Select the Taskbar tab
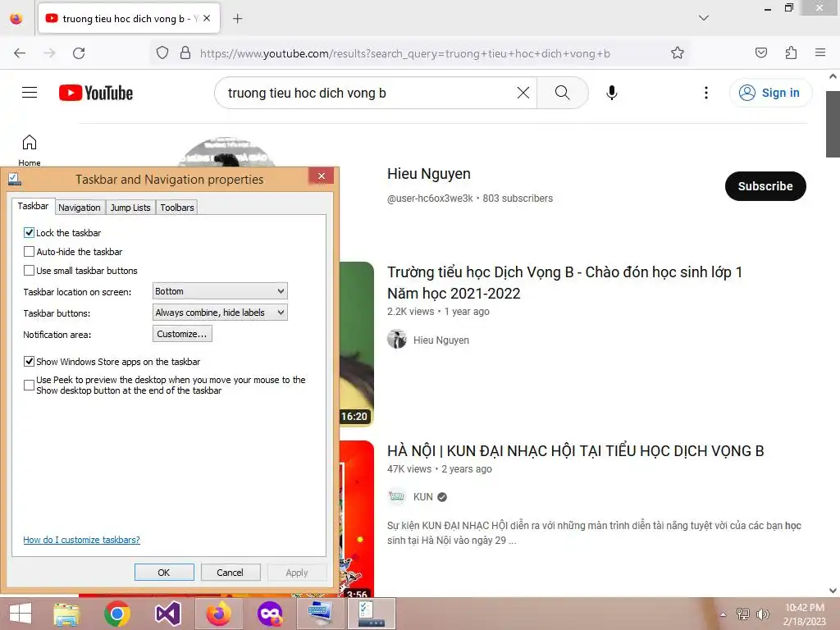 coord(33,206)
